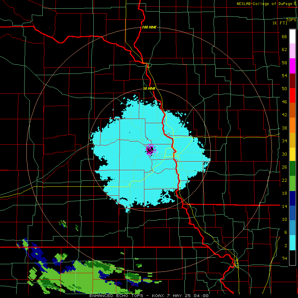Click the dark orange 46 kft legend swatch

coord(292,110)
